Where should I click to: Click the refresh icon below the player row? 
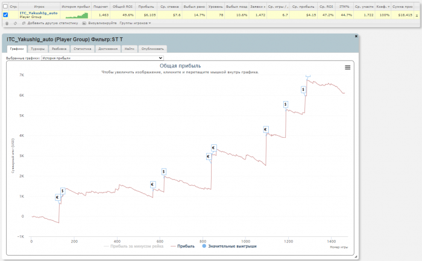pos(15,23)
